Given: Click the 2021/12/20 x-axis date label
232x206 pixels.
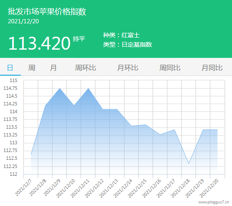Looking at the screenshot, I should (209, 188).
